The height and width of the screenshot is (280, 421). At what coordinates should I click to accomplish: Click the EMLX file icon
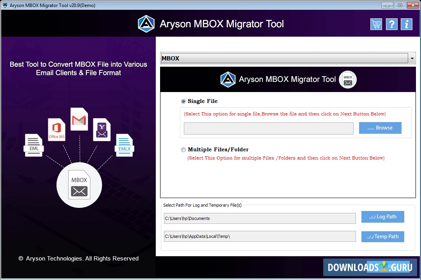pyautogui.click(x=124, y=145)
